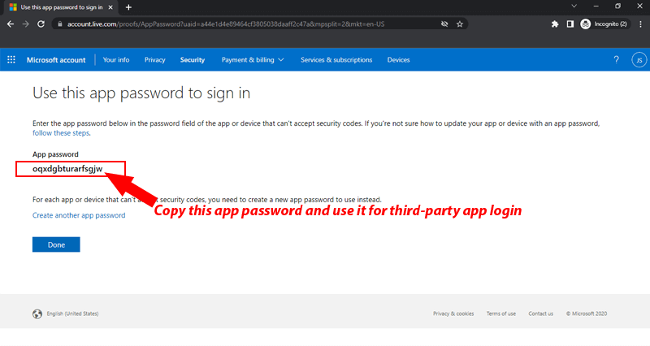Restore down the browser window
This screenshot has height=346, width=650.
coord(617,6)
